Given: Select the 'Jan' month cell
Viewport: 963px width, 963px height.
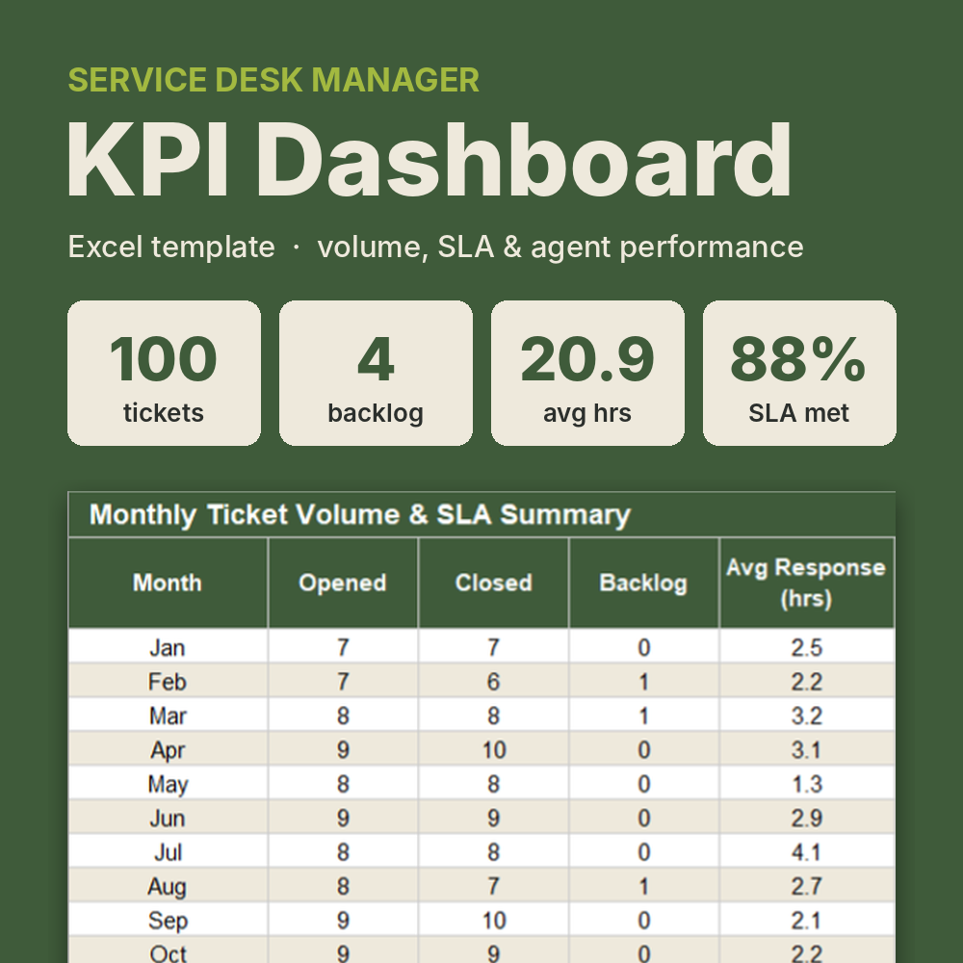Looking at the screenshot, I should (x=168, y=647).
